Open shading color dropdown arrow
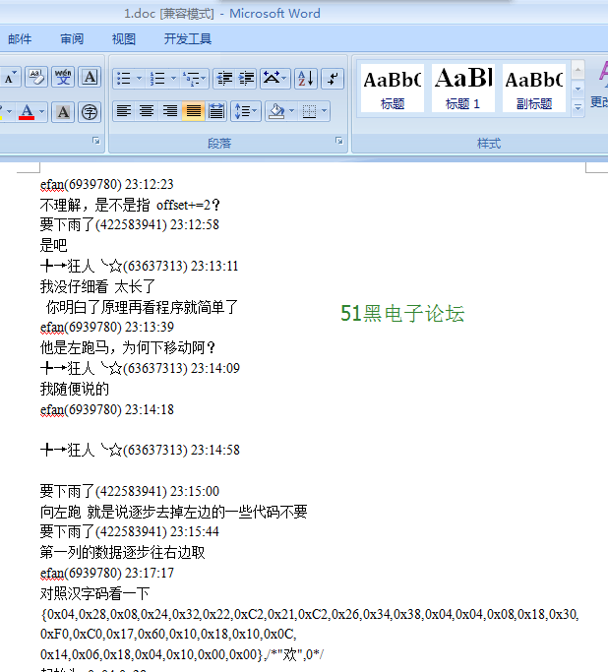Image resolution: width=608 pixels, height=672 pixels. 292,111
